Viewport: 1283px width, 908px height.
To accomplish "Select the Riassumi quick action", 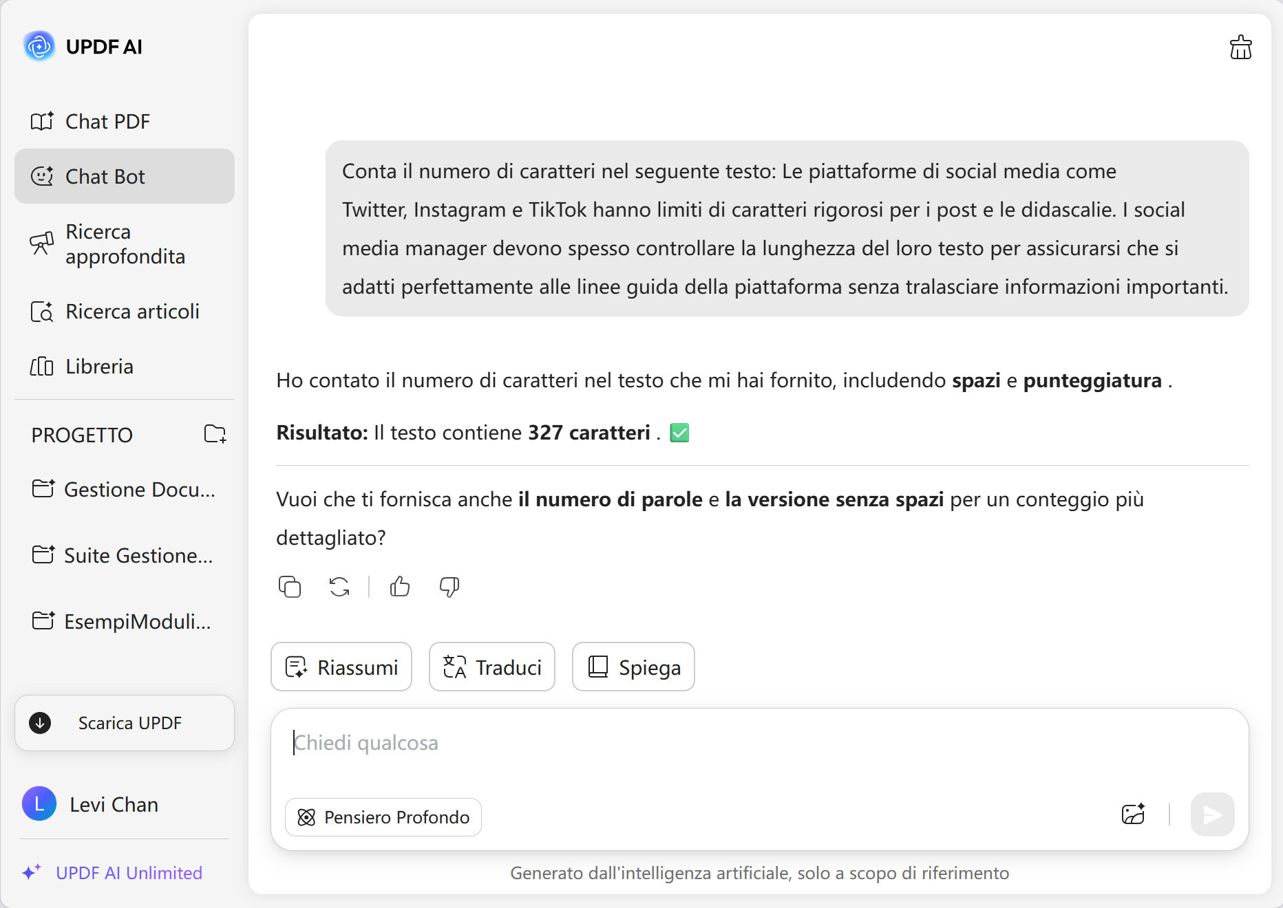I will pyautogui.click(x=341, y=667).
